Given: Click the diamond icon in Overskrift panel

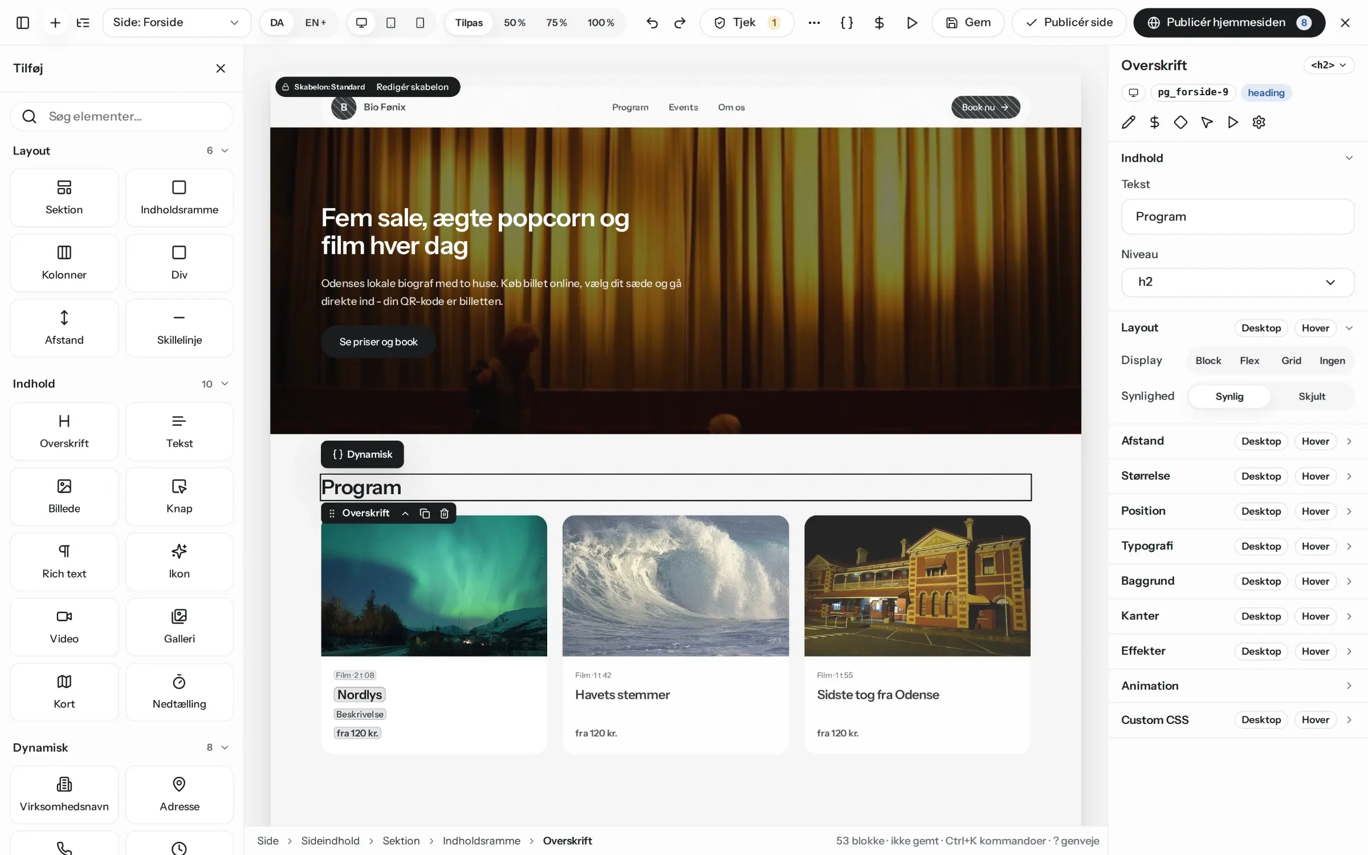Looking at the screenshot, I should [x=1180, y=122].
